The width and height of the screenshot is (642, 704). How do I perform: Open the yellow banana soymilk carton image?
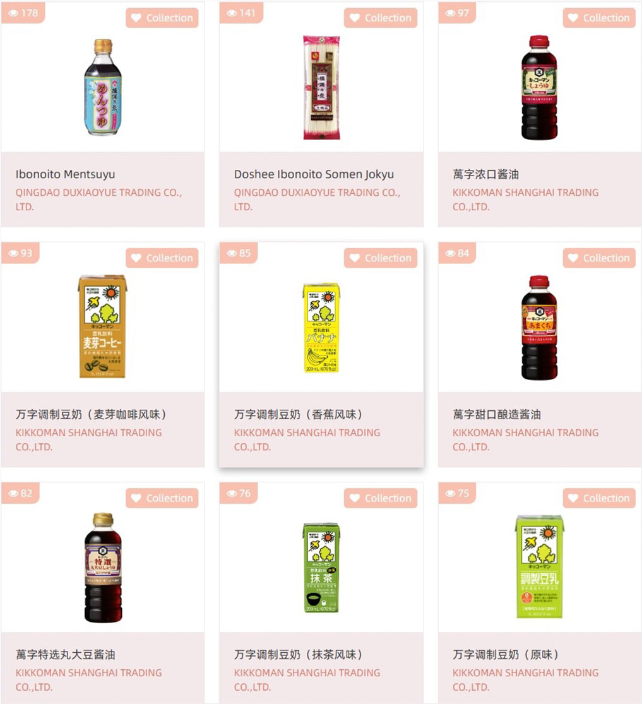pos(321,328)
